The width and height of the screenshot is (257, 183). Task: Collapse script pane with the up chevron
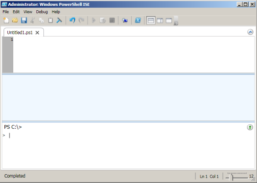(250, 32)
